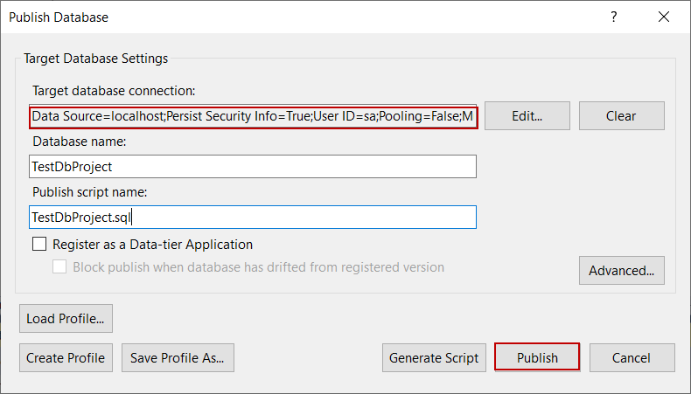The image size is (691, 394).
Task: Toggle Block publish when database has drifted
Action: pos(60,267)
